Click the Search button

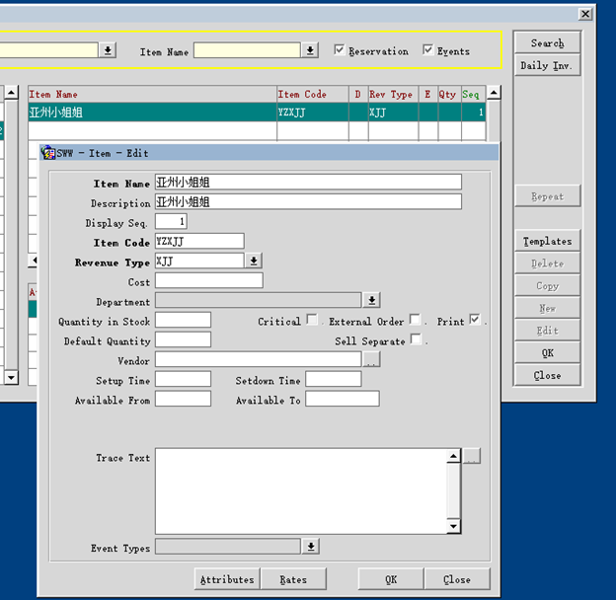tap(547, 42)
